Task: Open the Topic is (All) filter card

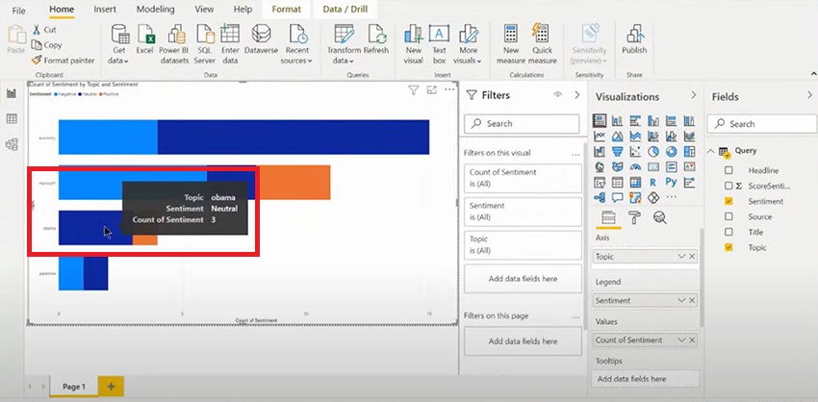Action: click(523, 244)
